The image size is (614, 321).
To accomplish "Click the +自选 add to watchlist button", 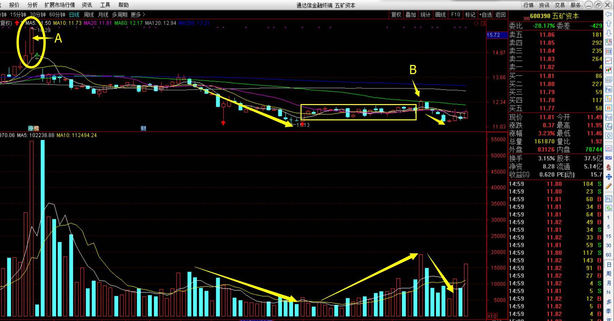I will [486, 15].
